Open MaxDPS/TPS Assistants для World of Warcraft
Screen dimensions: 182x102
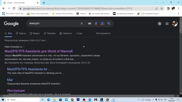pos(39,51)
